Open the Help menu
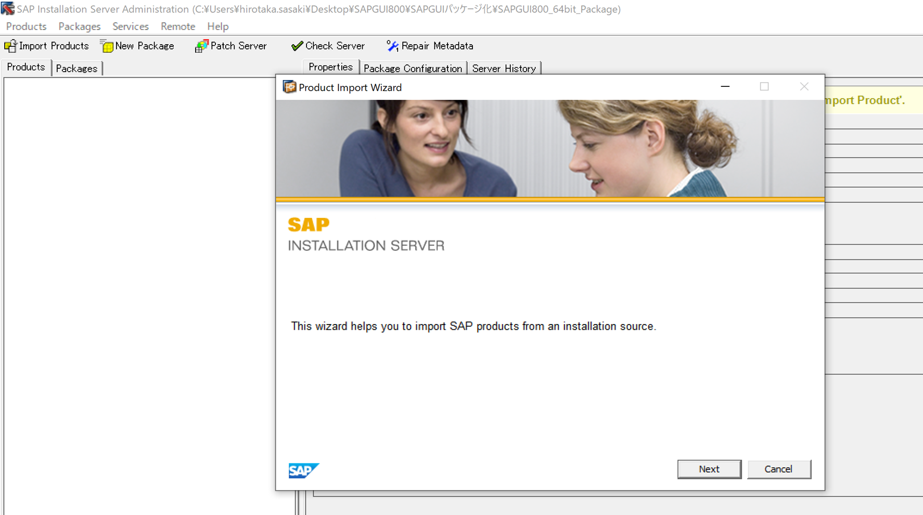 217,27
